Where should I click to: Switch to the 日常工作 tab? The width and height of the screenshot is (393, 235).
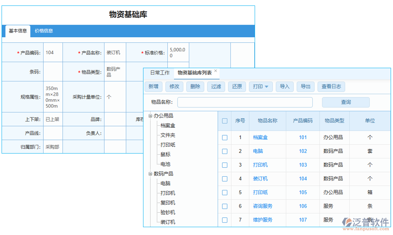point(161,72)
